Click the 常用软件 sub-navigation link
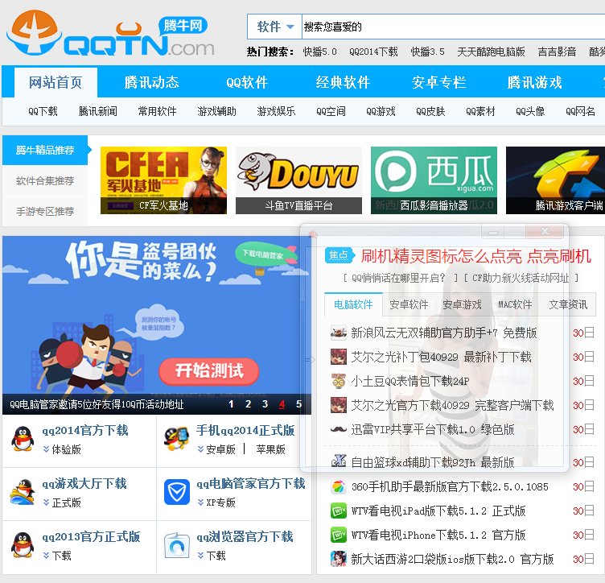 157,112
